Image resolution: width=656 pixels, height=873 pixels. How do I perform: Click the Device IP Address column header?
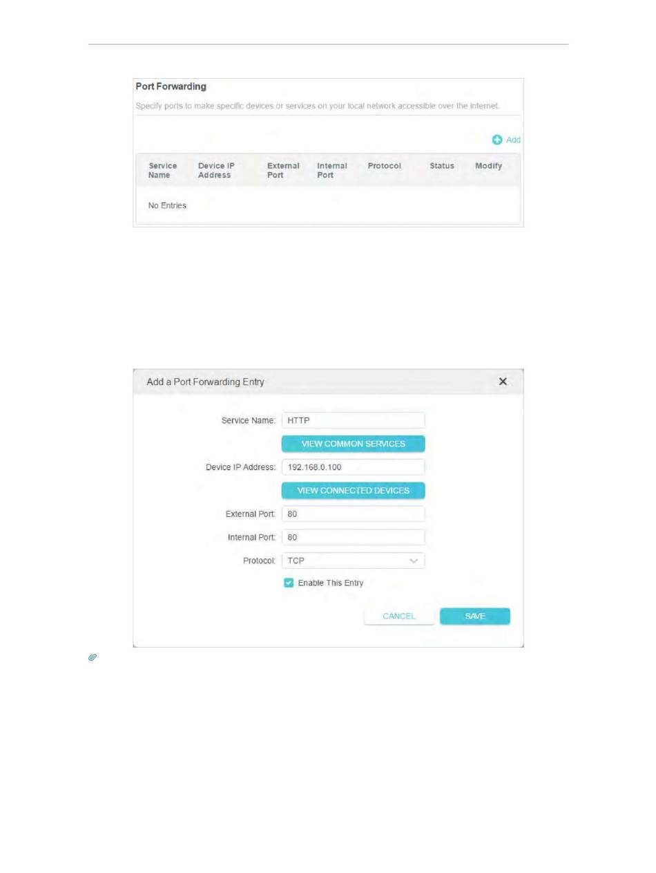coord(216,171)
